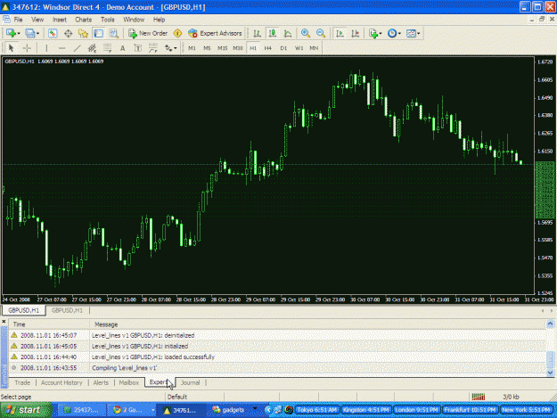The width and height of the screenshot is (557, 418).
Task: Expand the Templates dropdown arrow
Action: tap(419, 34)
